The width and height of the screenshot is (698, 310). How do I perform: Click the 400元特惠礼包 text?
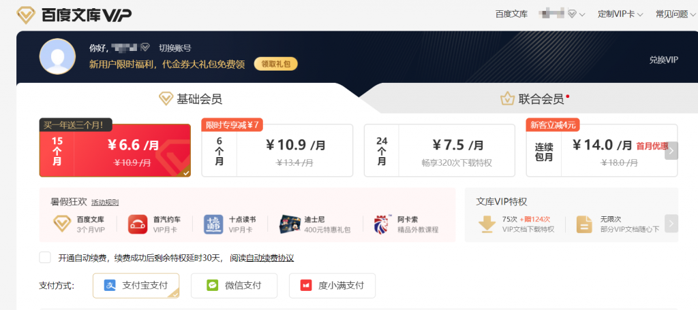point(328,230)
